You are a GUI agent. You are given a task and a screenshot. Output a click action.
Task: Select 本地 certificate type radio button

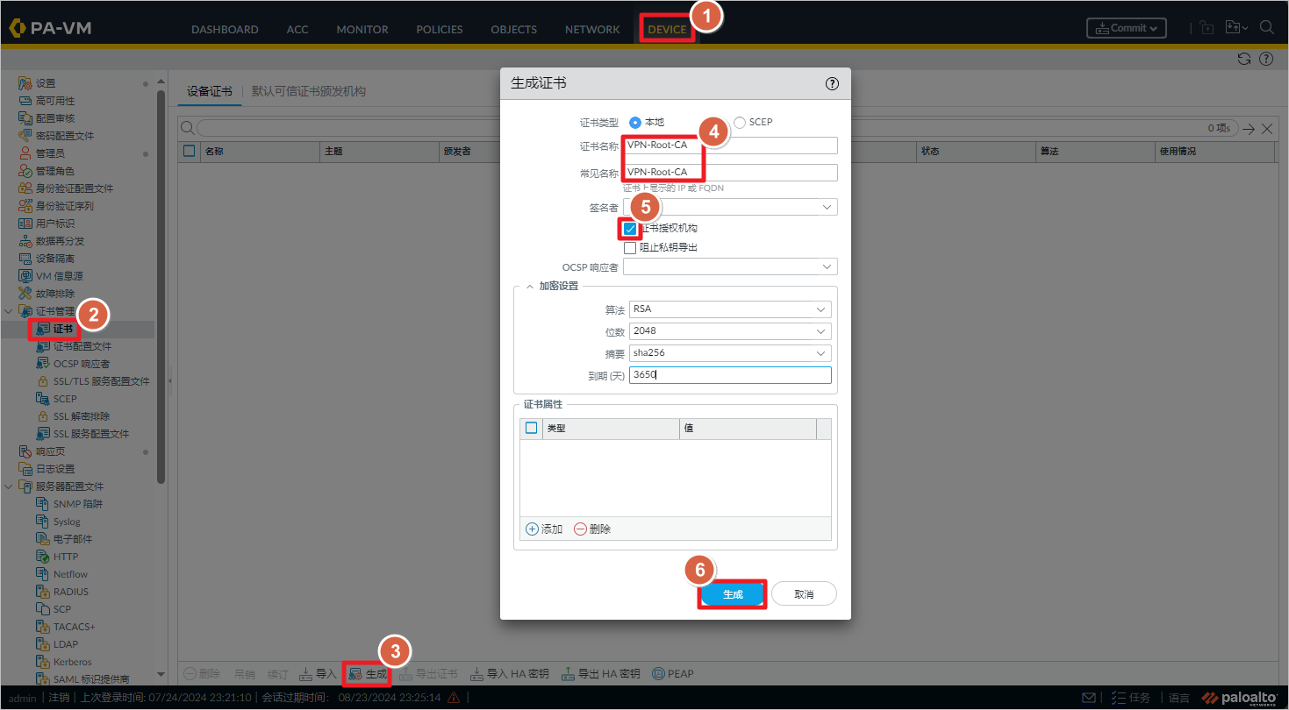click(x=635, y=123)
